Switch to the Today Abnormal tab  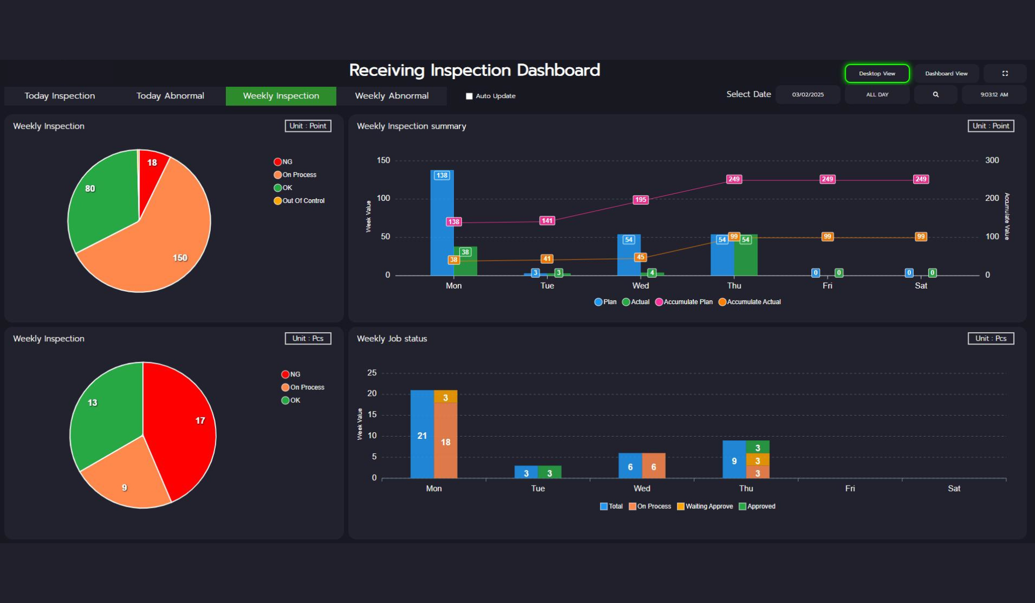pos(170,96)
